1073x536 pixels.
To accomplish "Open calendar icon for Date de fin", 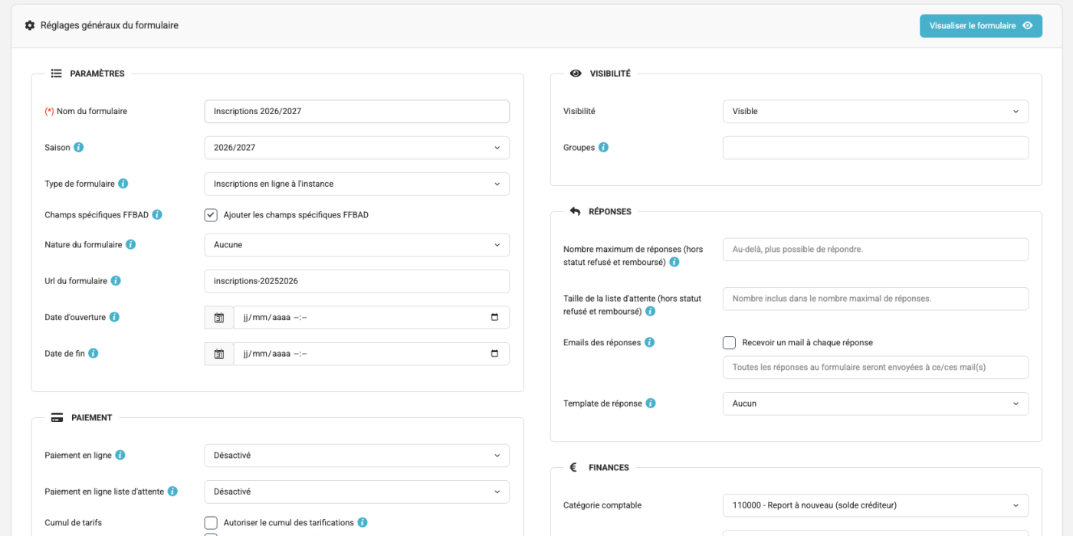I will pos(219,354).
